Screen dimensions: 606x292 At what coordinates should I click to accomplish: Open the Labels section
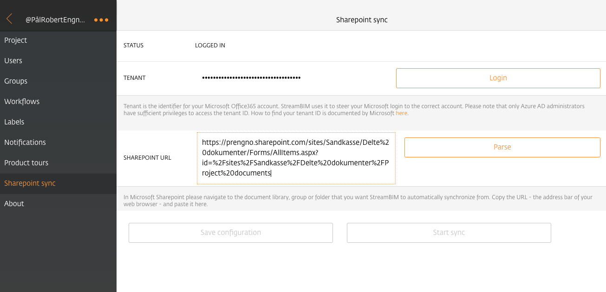(58, 122)
